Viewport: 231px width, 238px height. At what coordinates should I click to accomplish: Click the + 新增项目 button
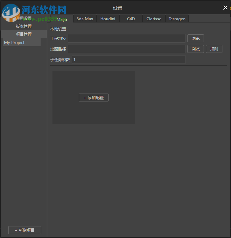[25, 230]
